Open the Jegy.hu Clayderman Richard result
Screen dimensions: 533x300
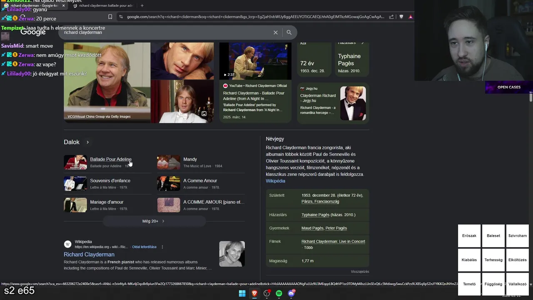tap(318, 98)
